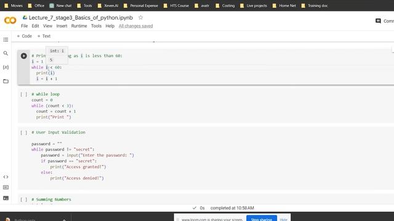Open the avatr bookmark folder
The width and height of the screenshot is (394, 221).
click(x=202, y=6)
